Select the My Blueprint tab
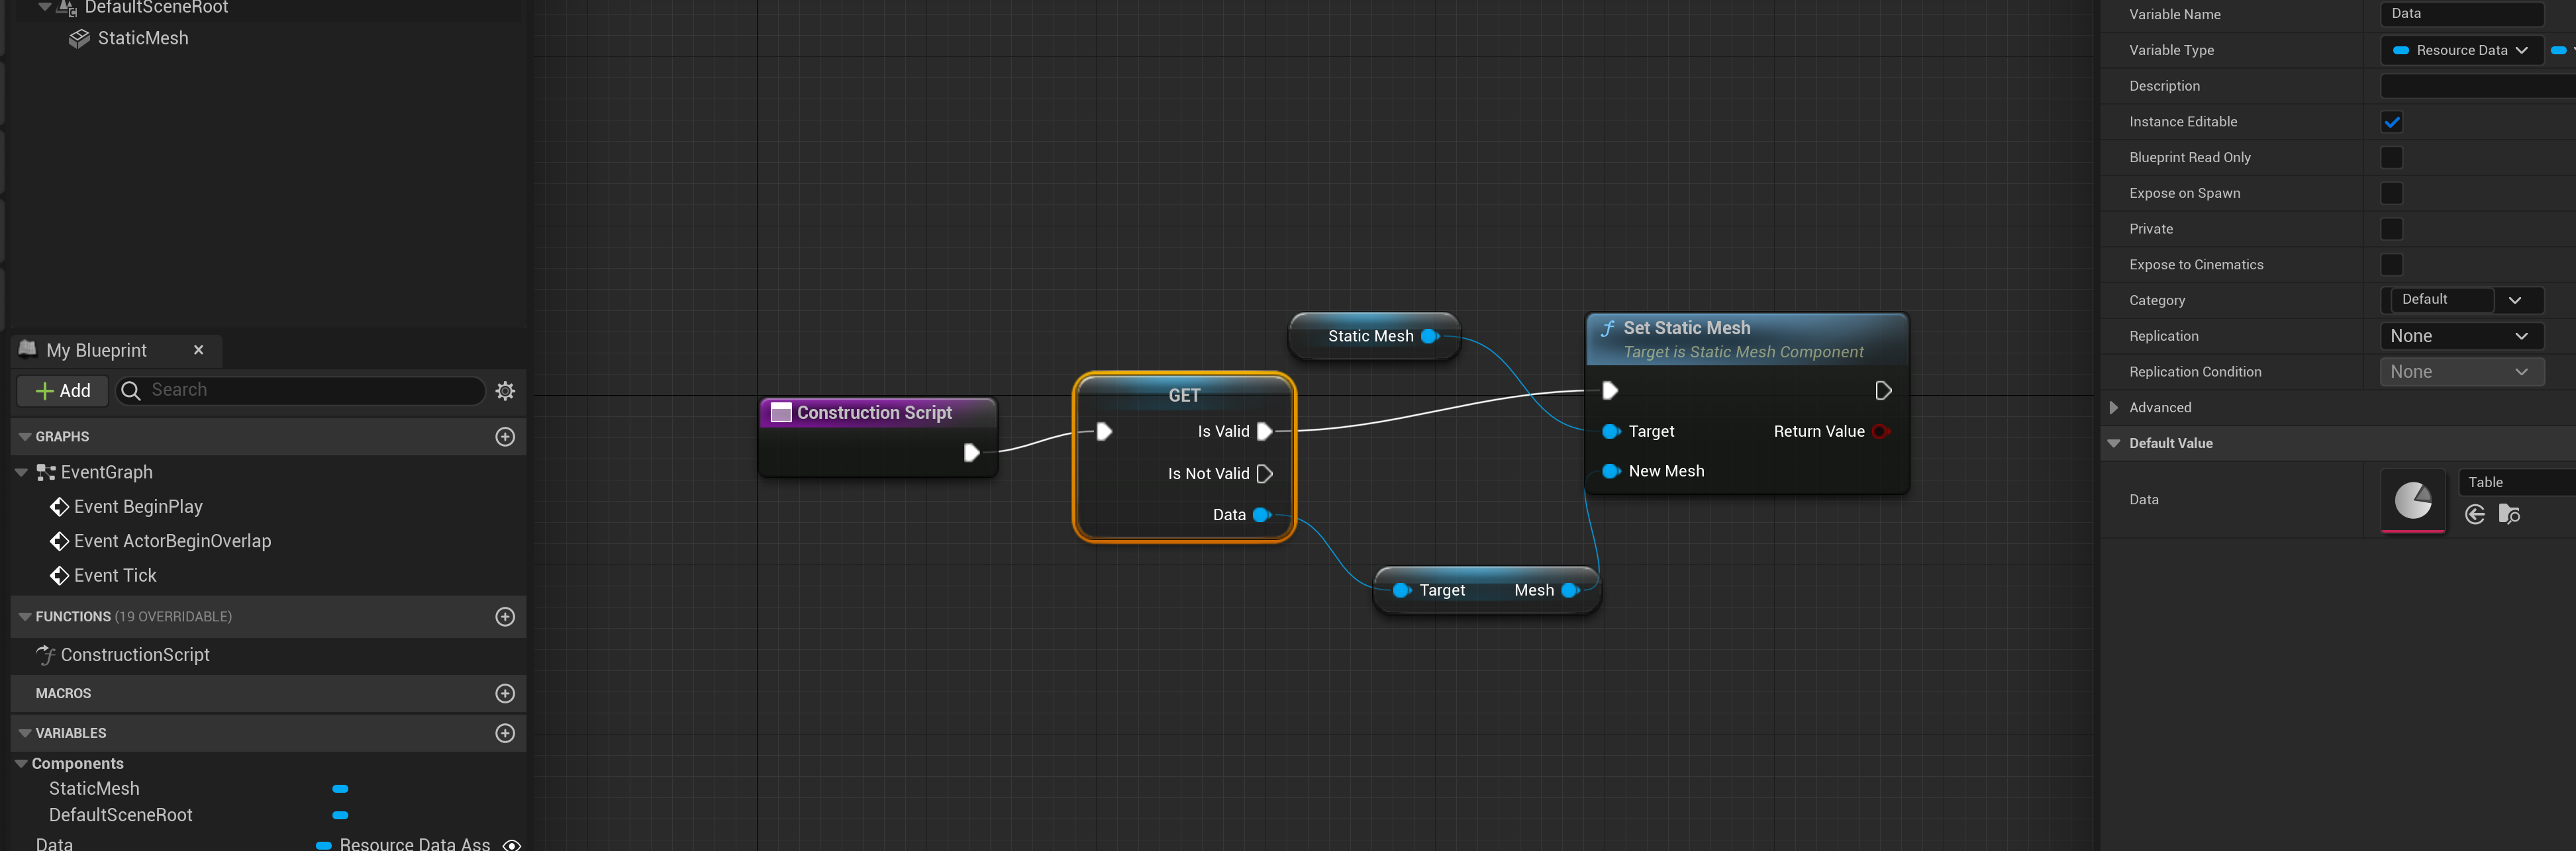 97,351
